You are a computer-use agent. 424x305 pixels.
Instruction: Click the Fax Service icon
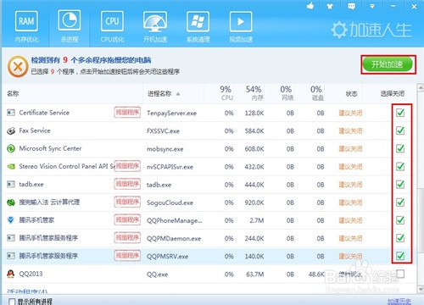coord(11,130)
